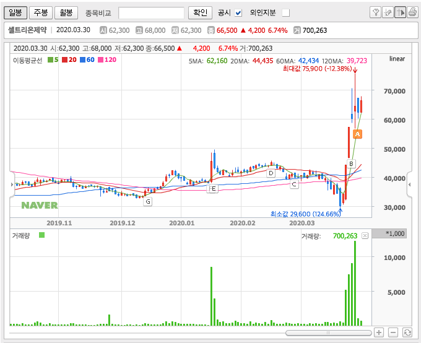Click the 확인 confirm button
This screenshot has height=343, width=421.
click(201, 12)
